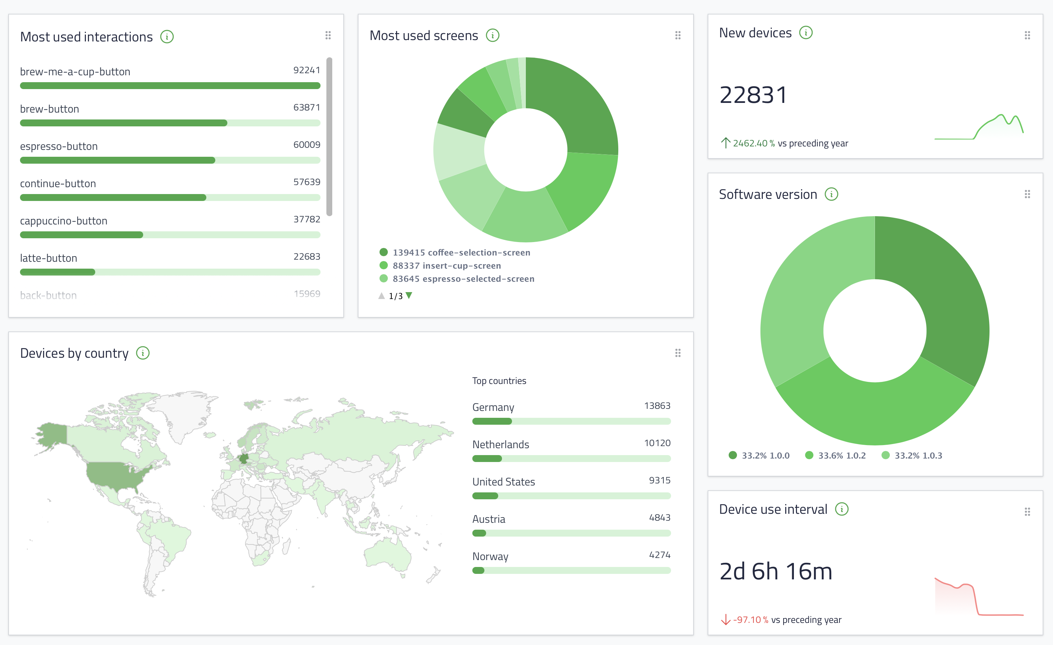Viewport: 1053px width, 645px height.
Task: Click info icon next to Most used screens
Action: [x=492, y=36]
